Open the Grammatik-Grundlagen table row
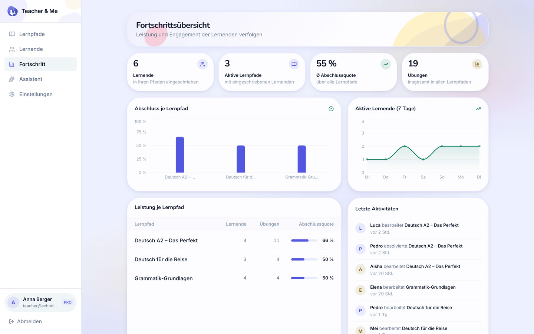This screenshot has height=334, width=534. tap(234, 278)
